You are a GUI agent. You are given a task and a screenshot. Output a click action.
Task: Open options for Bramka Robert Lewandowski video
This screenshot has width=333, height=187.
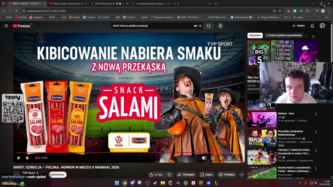(x=316, y=168)
